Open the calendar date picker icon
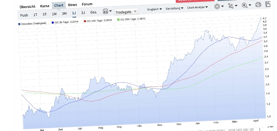The height and width of the screenshot is (131, 277). point(106,12)
